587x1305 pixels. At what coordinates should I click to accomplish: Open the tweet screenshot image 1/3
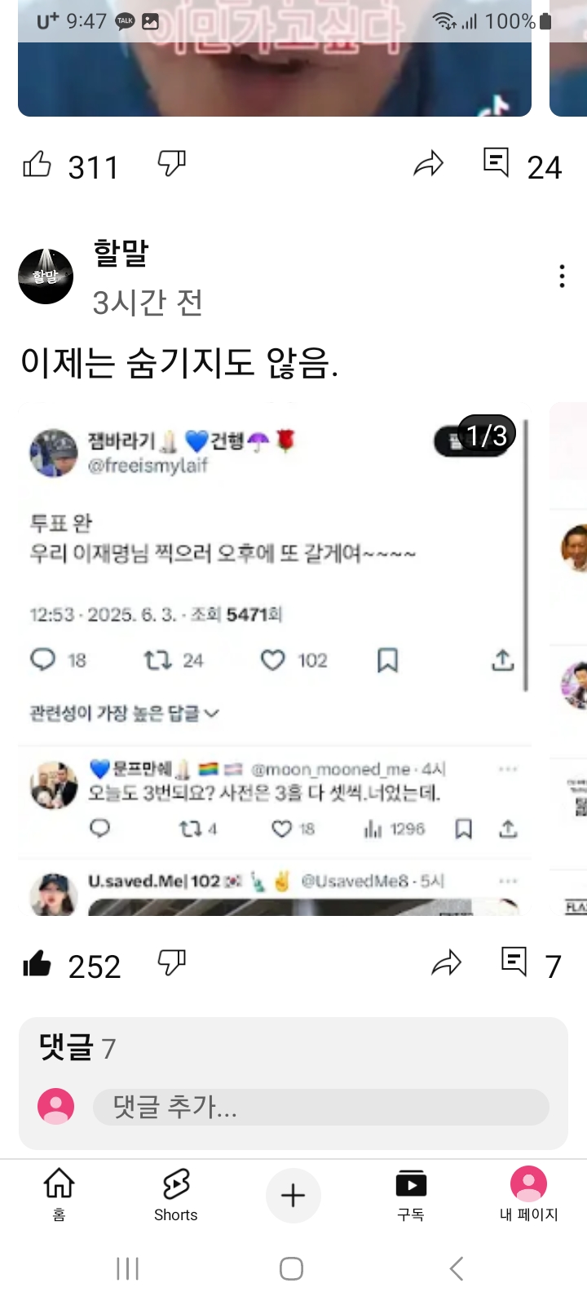(275, 659)
